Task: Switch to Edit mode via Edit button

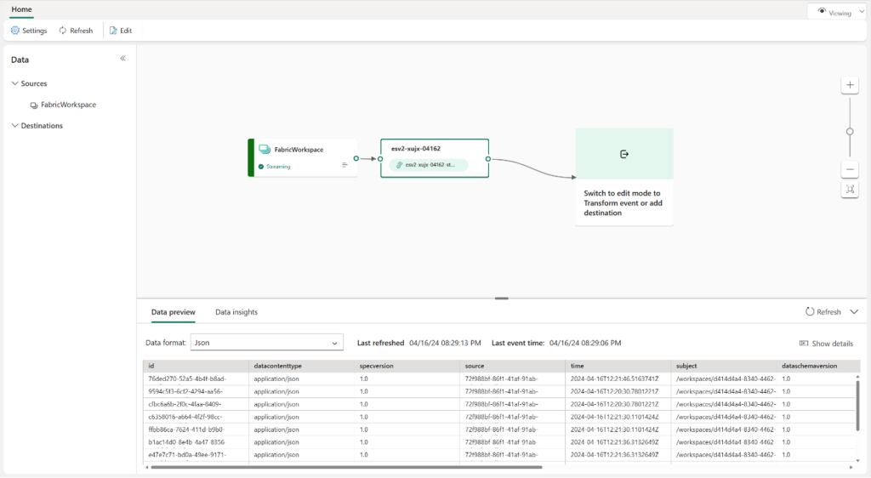Action: 121,31
